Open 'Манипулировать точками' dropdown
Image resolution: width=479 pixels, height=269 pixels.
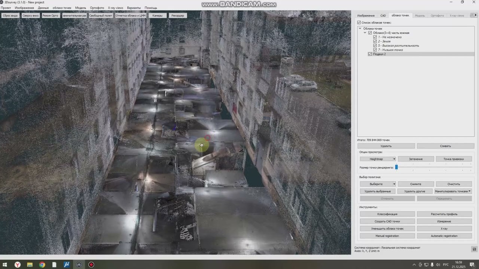(x=453, y=191)
